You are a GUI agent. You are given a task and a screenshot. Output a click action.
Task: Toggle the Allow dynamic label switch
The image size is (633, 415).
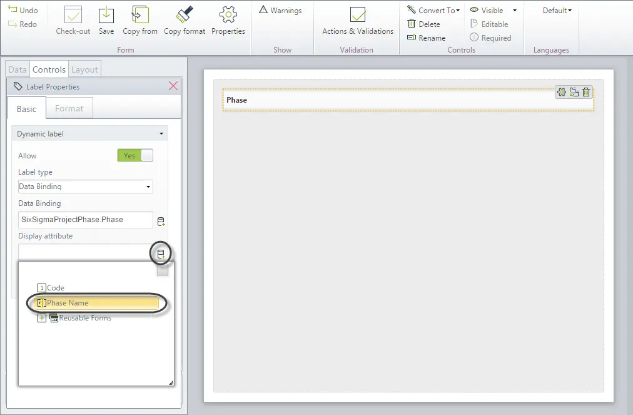135,156
